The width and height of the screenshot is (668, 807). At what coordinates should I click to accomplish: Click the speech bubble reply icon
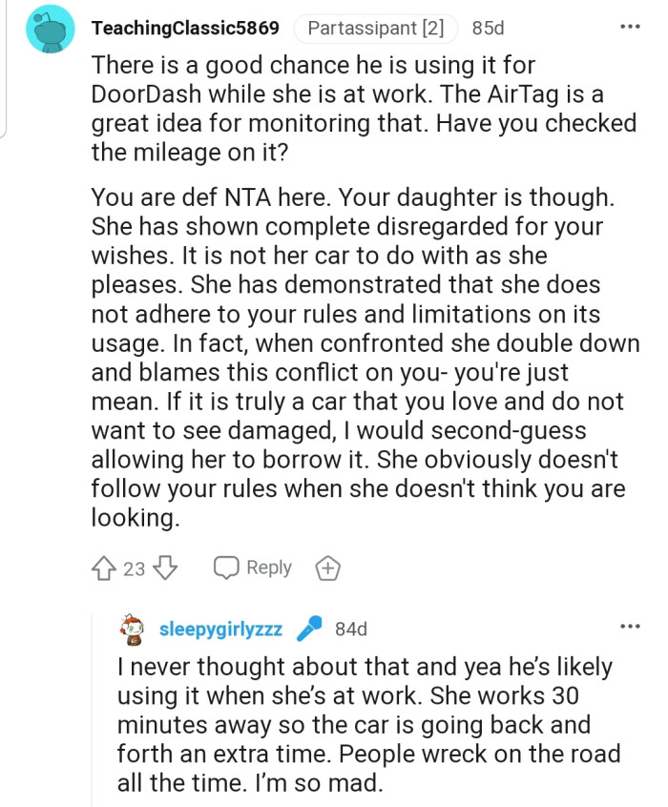[226, 569]
